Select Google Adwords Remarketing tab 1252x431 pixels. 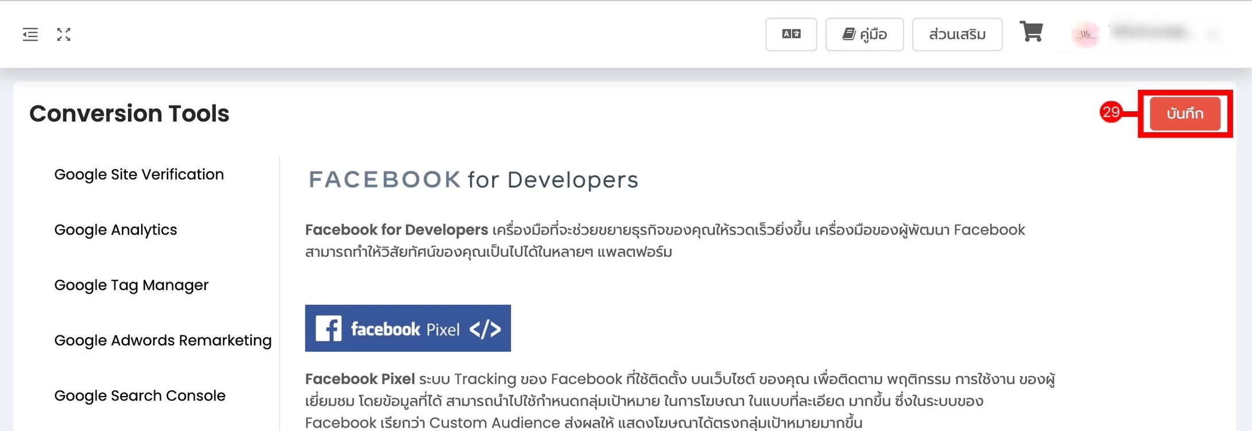click(162, 340)
